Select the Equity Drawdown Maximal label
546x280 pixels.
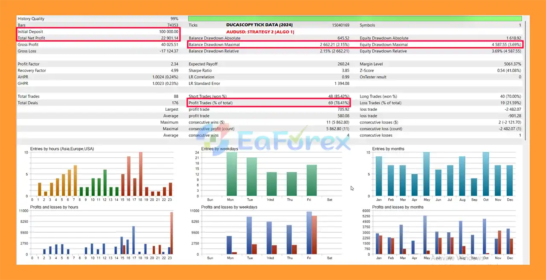click(x=384, y=45)
